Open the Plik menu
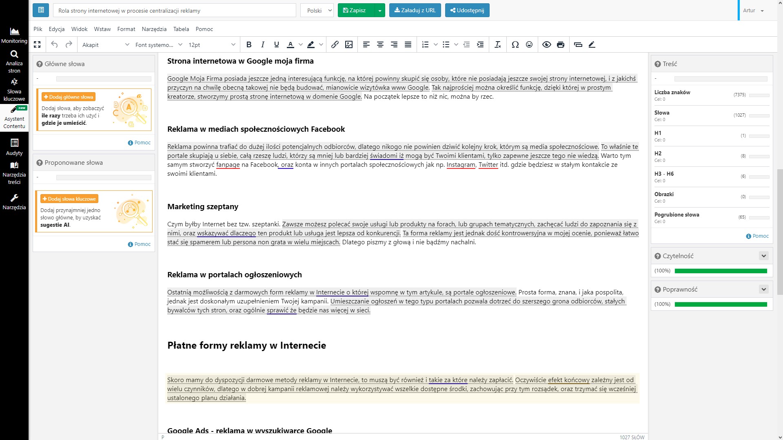 pyautogui.click(x=38, y=29)
